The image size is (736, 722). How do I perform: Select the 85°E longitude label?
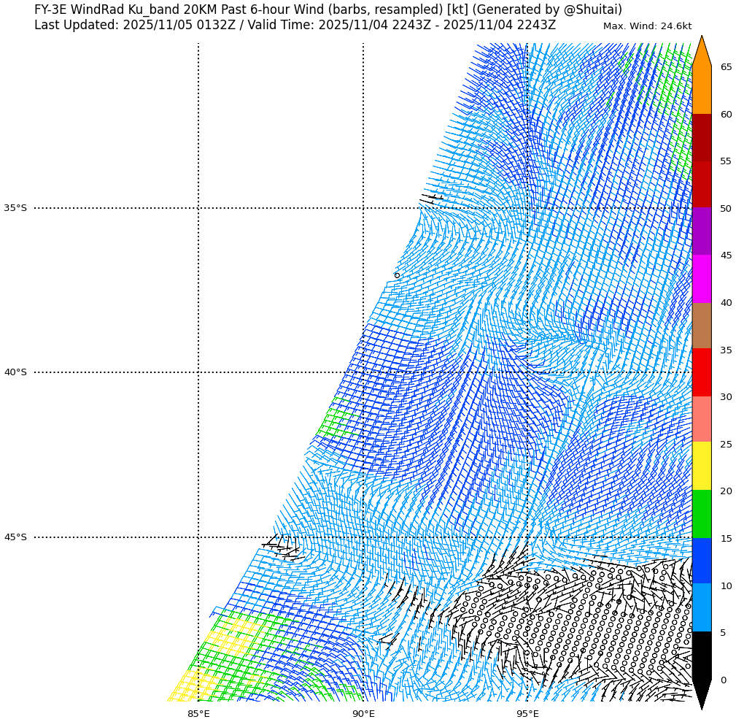(x=198, y=713)
